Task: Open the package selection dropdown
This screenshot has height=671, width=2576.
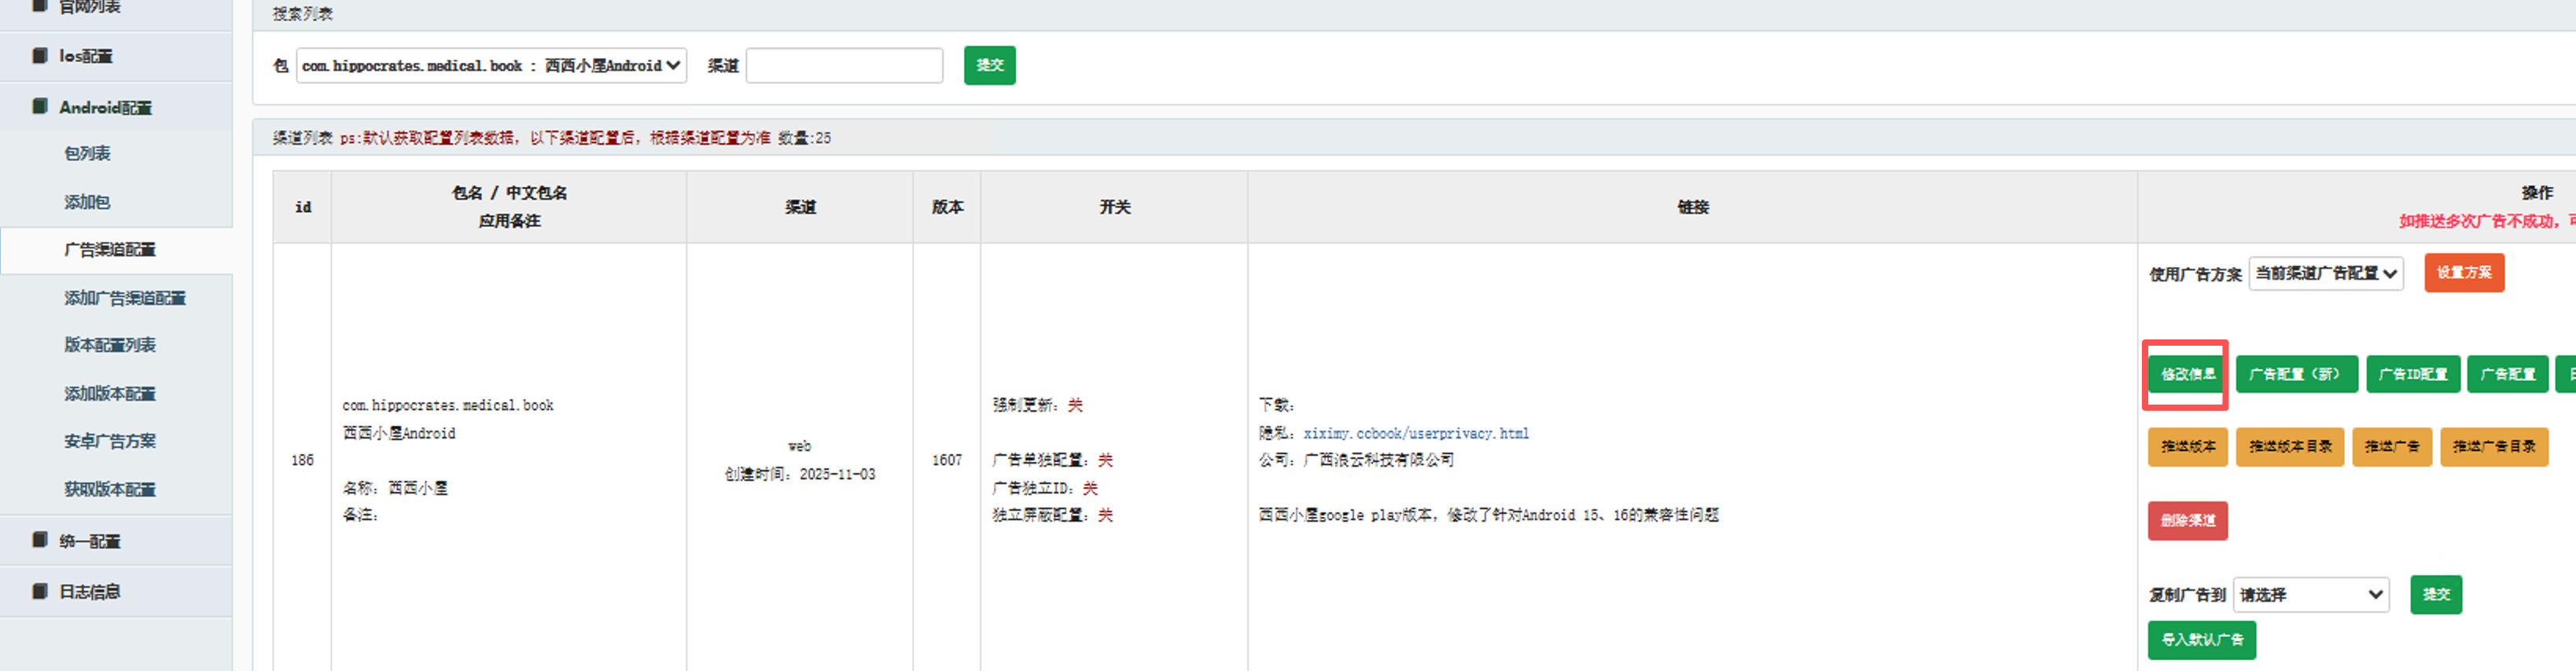Action: (x=491, y=66)
